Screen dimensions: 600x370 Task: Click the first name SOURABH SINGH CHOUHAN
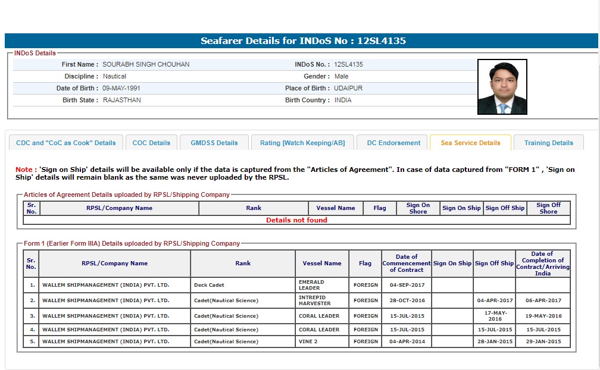pos(146,64)
